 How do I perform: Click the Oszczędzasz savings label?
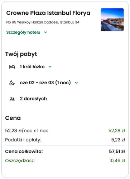coord(20,160)
